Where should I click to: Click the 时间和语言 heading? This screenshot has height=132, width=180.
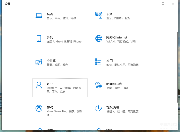pos(114,84)
